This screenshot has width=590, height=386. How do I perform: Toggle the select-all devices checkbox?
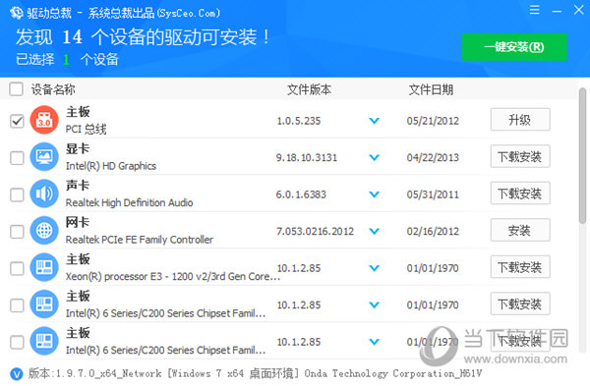(x=16, y=89)
